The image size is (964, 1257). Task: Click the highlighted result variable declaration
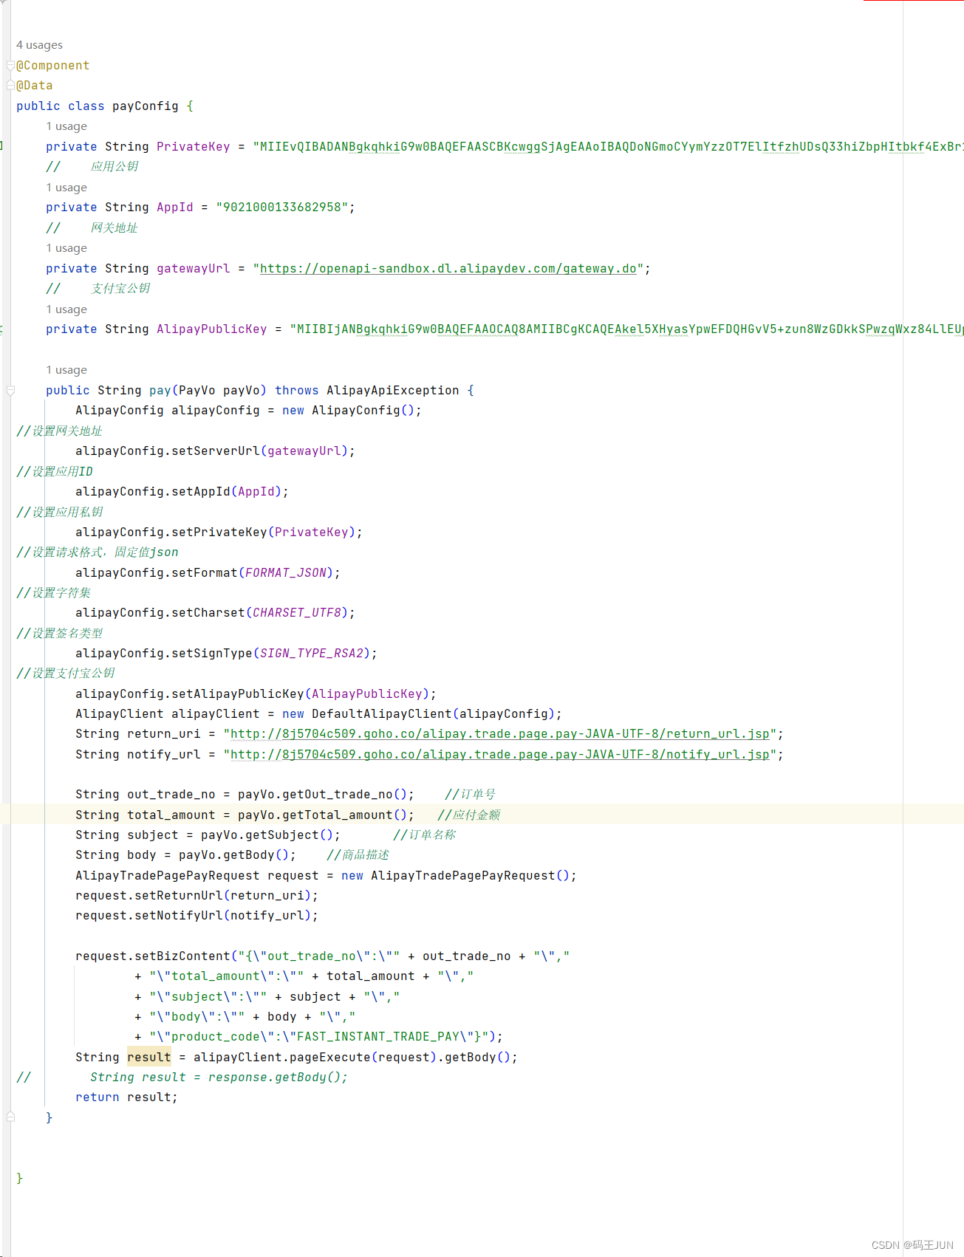(x=149, y=1058)
